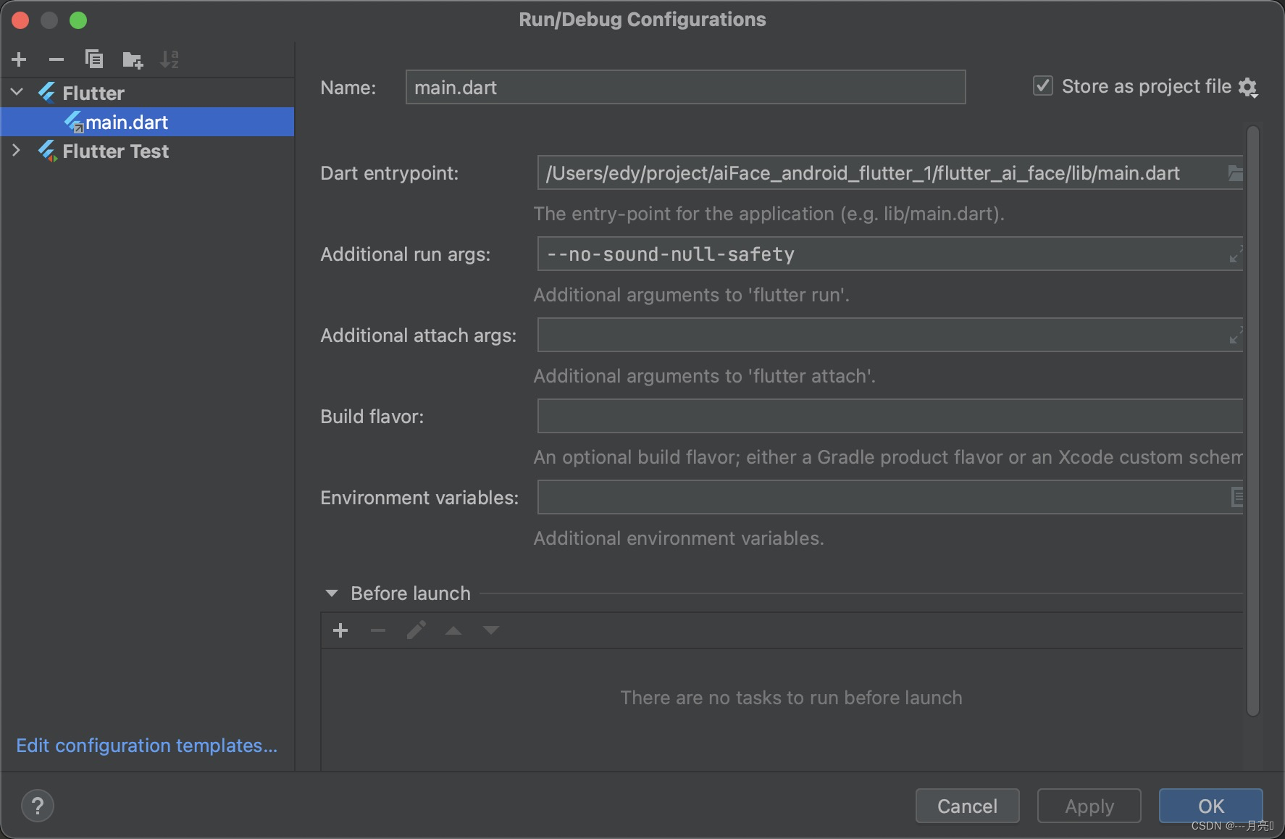Move the Before launch task down
This screenshot has width=1285, height=839.
[x=491, y=630]
